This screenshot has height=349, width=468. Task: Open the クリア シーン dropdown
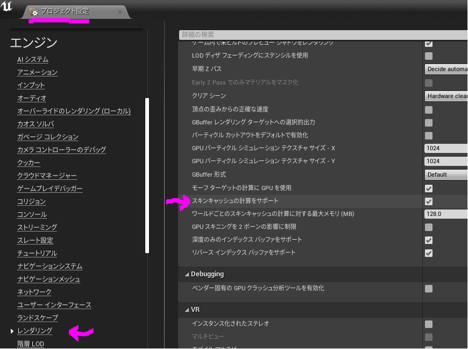pyautogui.click(x=446, y=96)
